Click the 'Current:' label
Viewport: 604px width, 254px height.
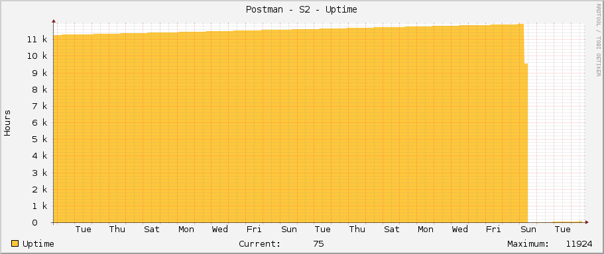coord(260,244)
